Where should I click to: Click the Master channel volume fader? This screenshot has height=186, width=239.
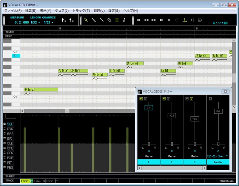(219, 112)
